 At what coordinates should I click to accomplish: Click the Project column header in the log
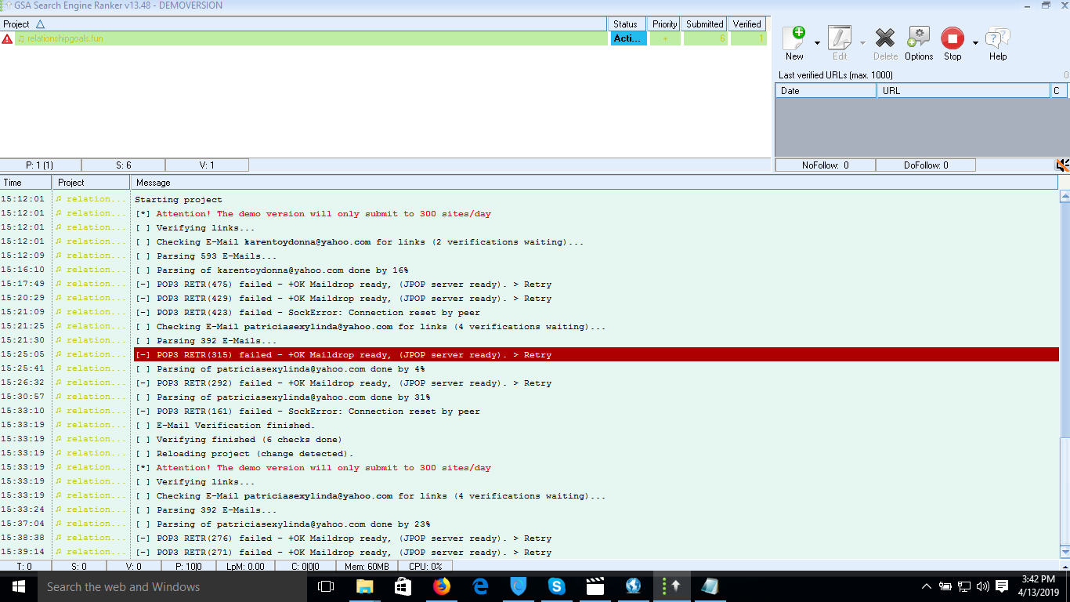tap(91, 183)
